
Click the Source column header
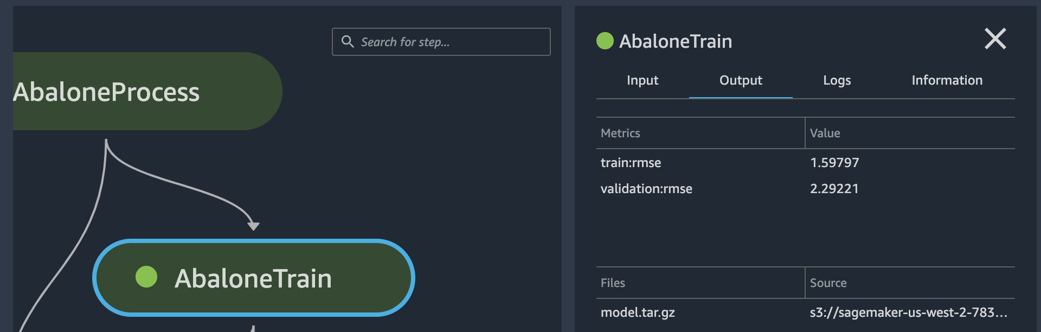click(828, 283)
